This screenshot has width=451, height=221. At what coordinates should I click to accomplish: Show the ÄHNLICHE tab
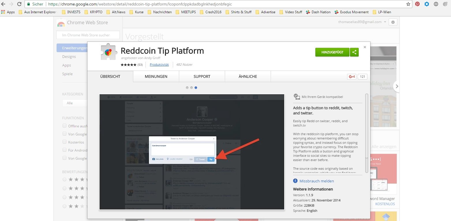pyautogui.click(x=248, y=77)
